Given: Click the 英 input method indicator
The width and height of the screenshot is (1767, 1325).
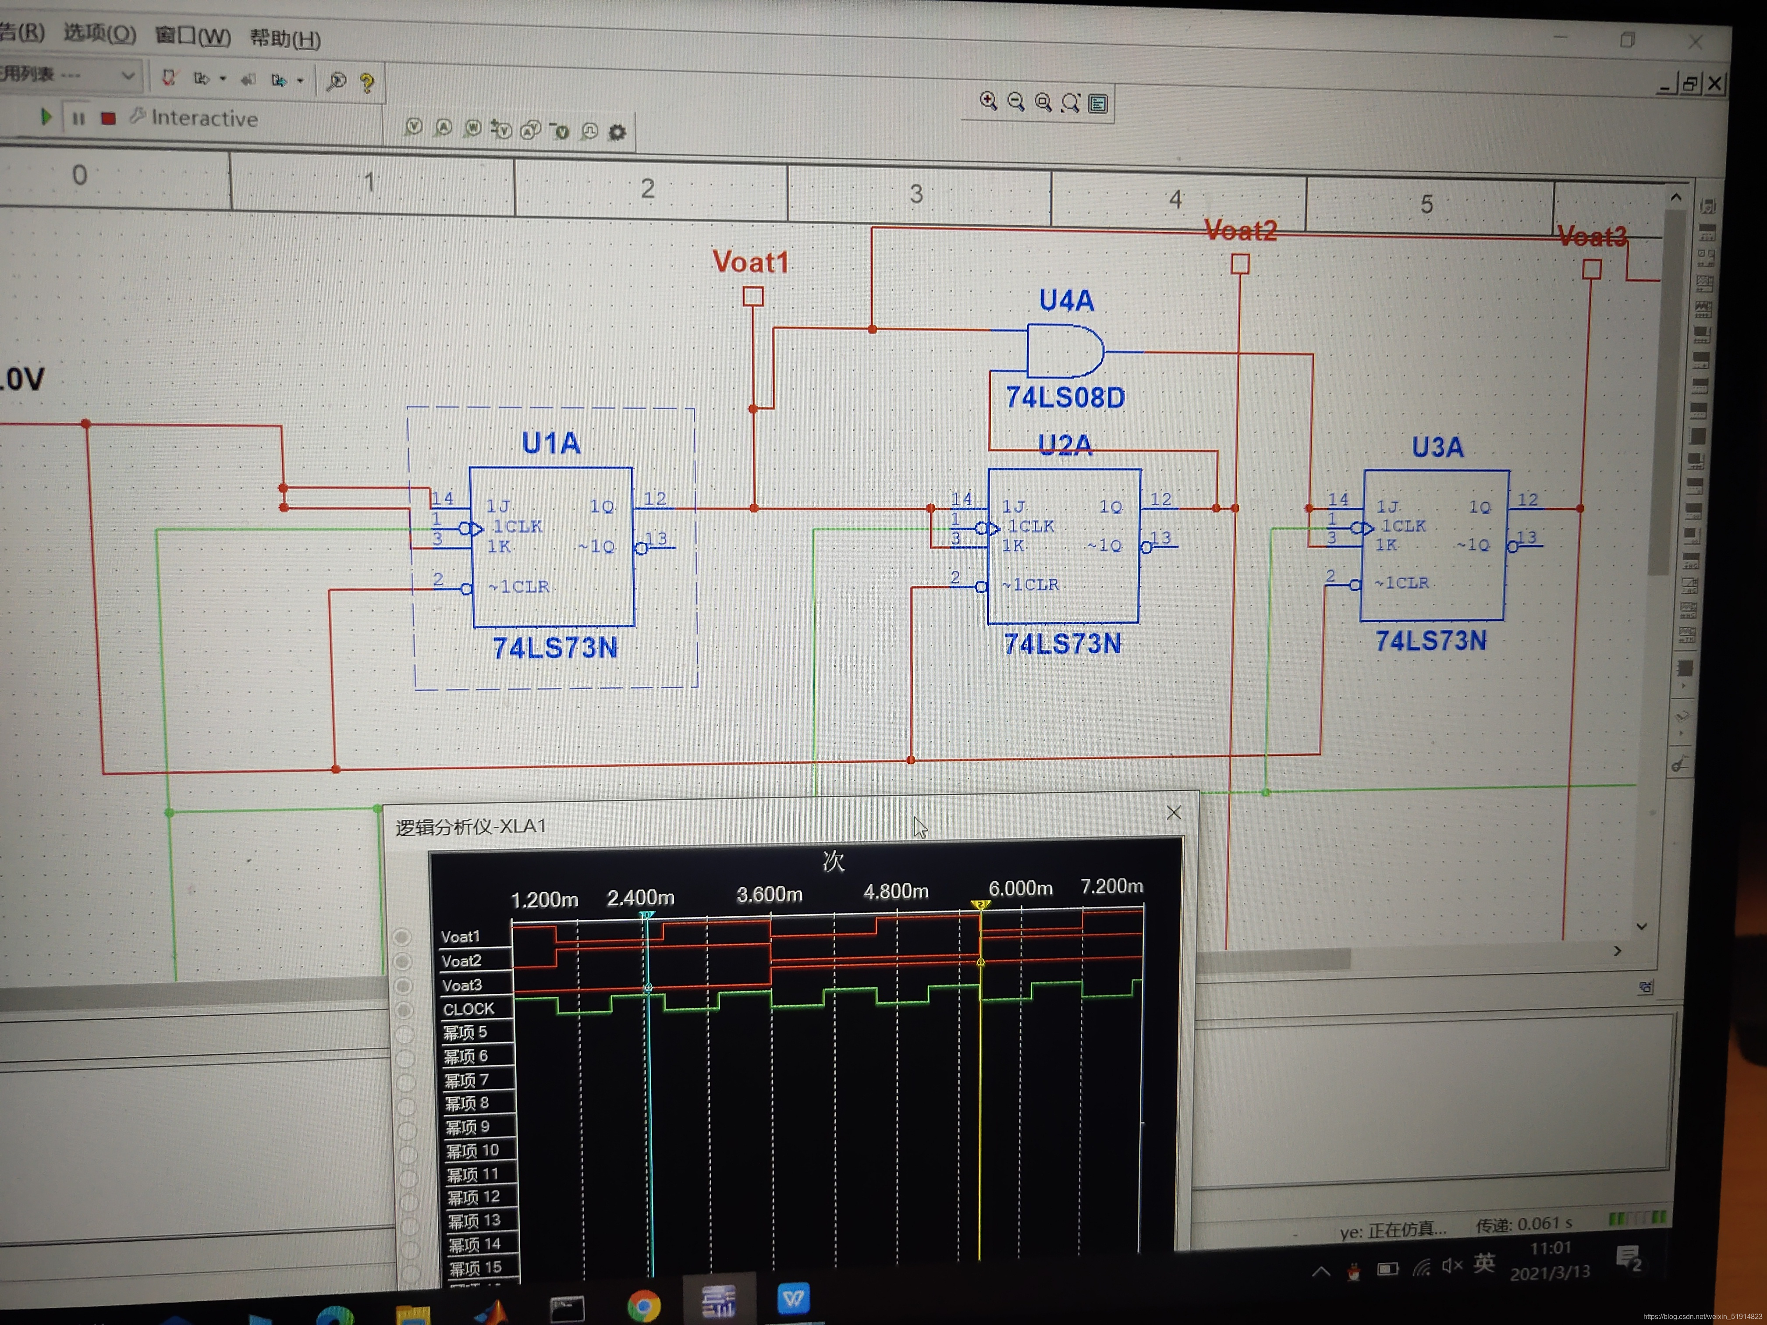Looking at the screenshot, I should [x=1484, y=1263].
